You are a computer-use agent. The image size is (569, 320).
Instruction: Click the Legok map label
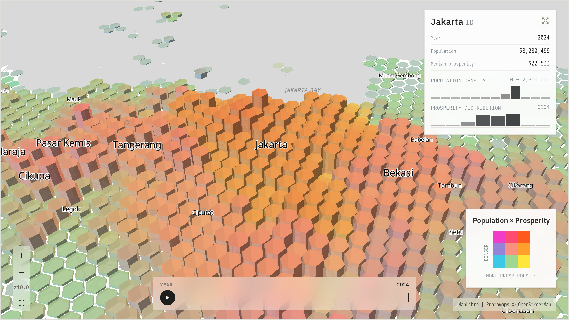[71, 209]
